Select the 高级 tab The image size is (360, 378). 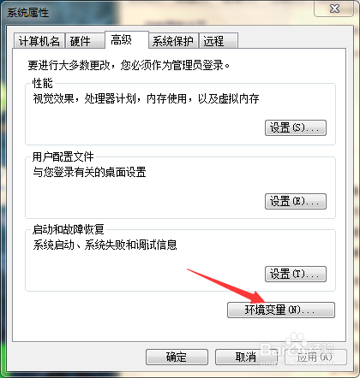[x=127, y=40]
